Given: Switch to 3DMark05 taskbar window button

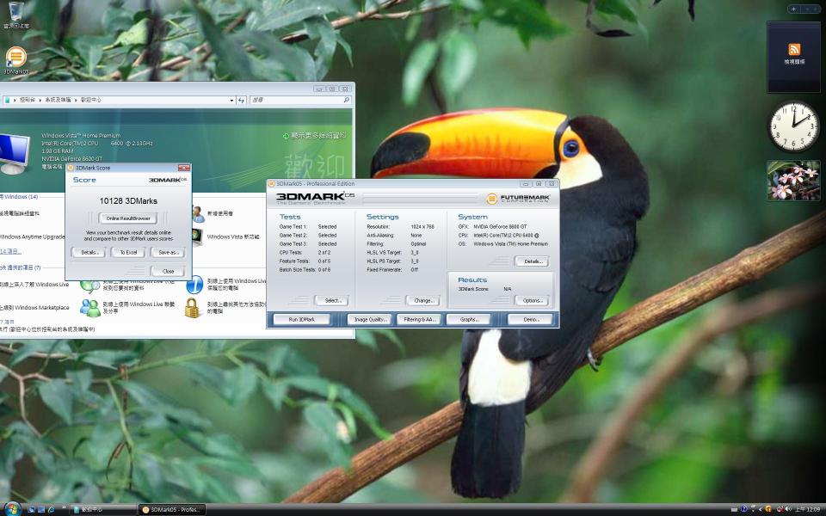Looking at the screenshot, I should tap(171, 509).
